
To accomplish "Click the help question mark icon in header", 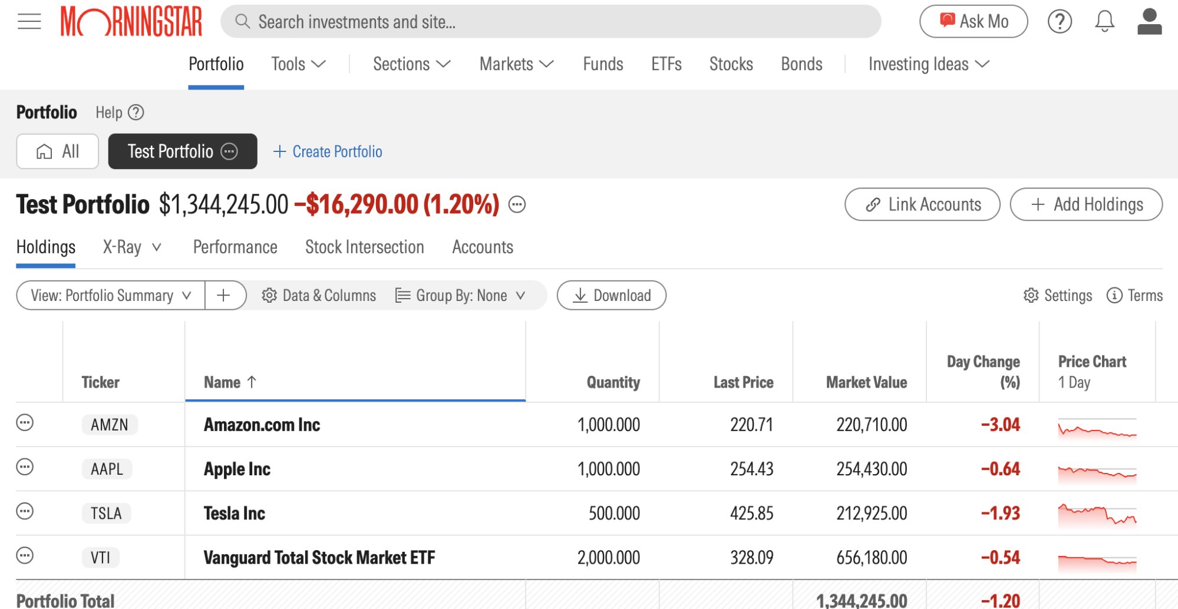I will click(x=1059, y=22).
